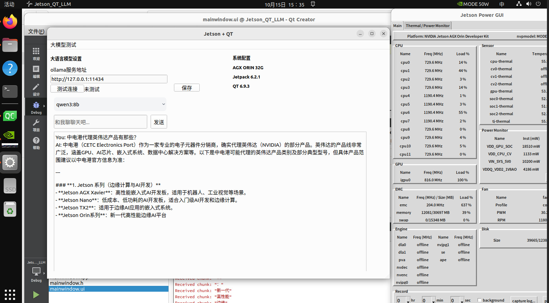This screenshot has height=303, width=549.
Task: Open the Help dock icon
Action: pyautogui.click(x=10, y=68)
